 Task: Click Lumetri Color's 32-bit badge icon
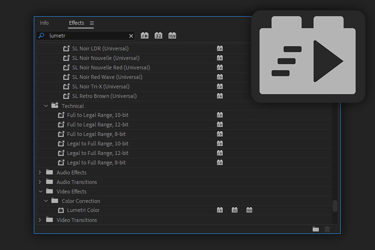tap(235, 210)
